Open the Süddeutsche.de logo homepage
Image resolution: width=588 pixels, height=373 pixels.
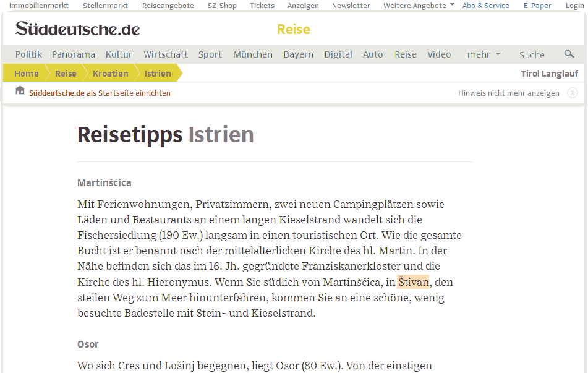[x=78, y=29]
